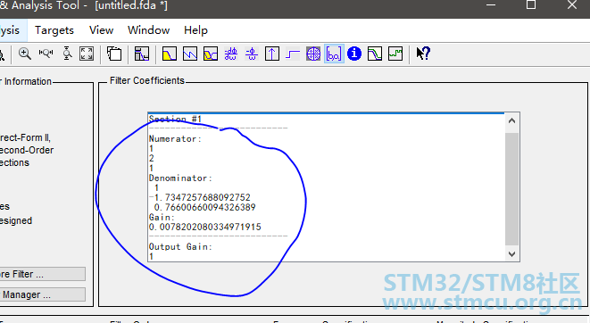Open the Targets menu
This screenshot has width=590, height=323.
coord(54,30)
